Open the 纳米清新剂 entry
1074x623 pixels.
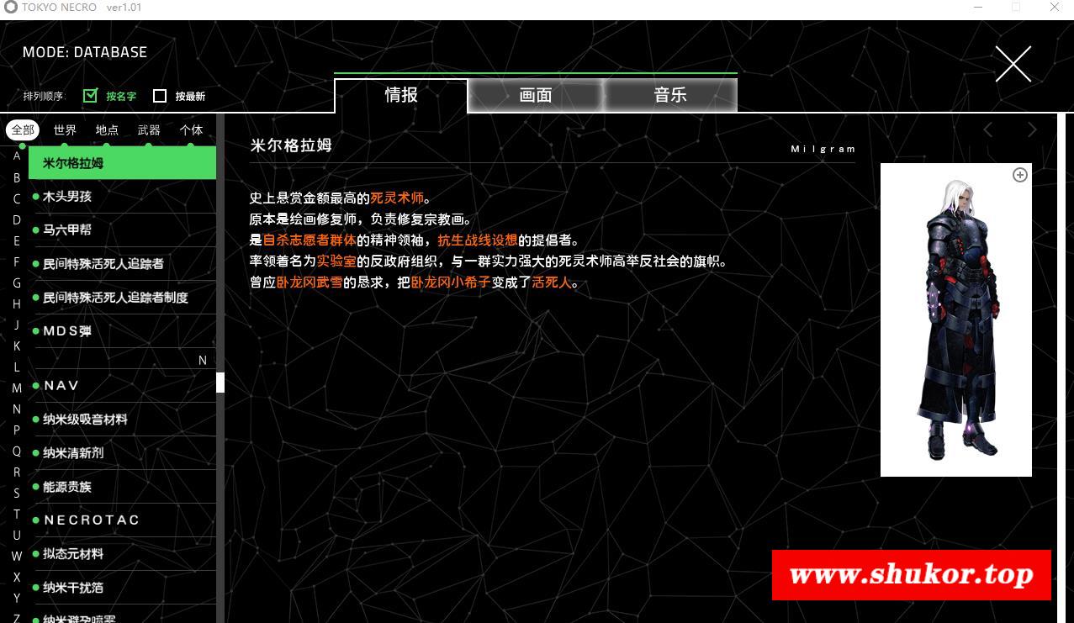coord(122,452)
